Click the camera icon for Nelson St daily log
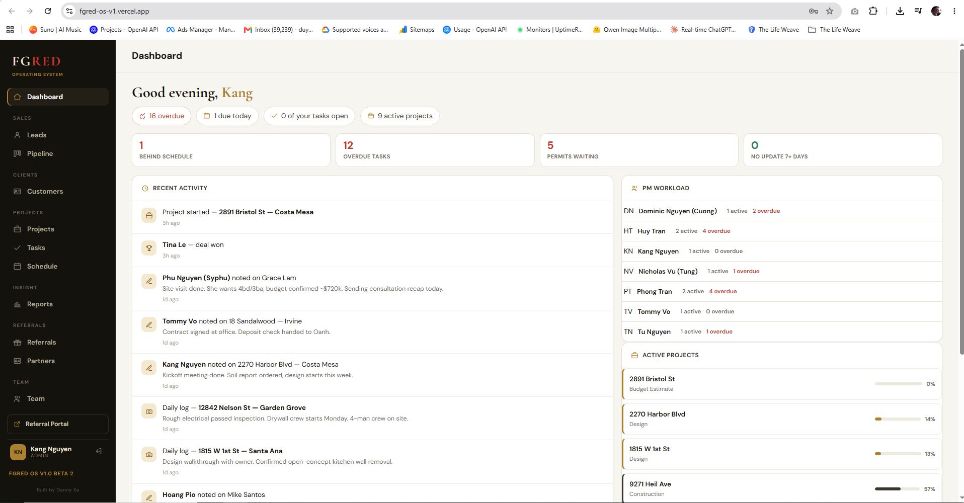 [149, 411]
